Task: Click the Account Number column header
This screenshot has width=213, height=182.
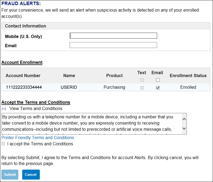Action: [23, 75]
